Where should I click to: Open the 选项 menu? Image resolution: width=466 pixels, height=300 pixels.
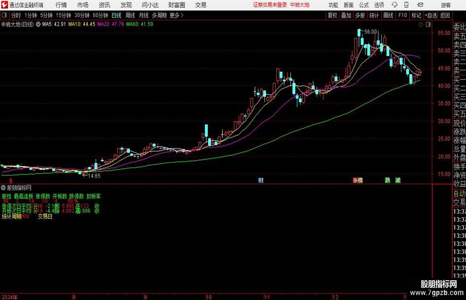(x=379, y=5)
